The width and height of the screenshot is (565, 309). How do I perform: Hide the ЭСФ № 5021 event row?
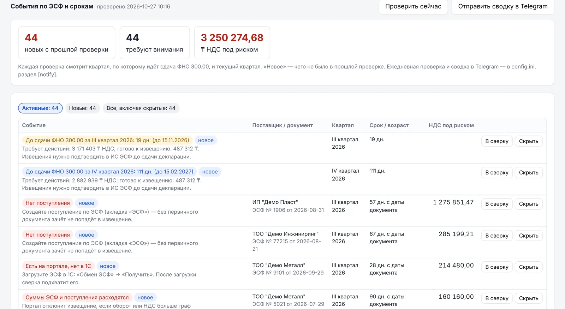click(x=529, y=298)
